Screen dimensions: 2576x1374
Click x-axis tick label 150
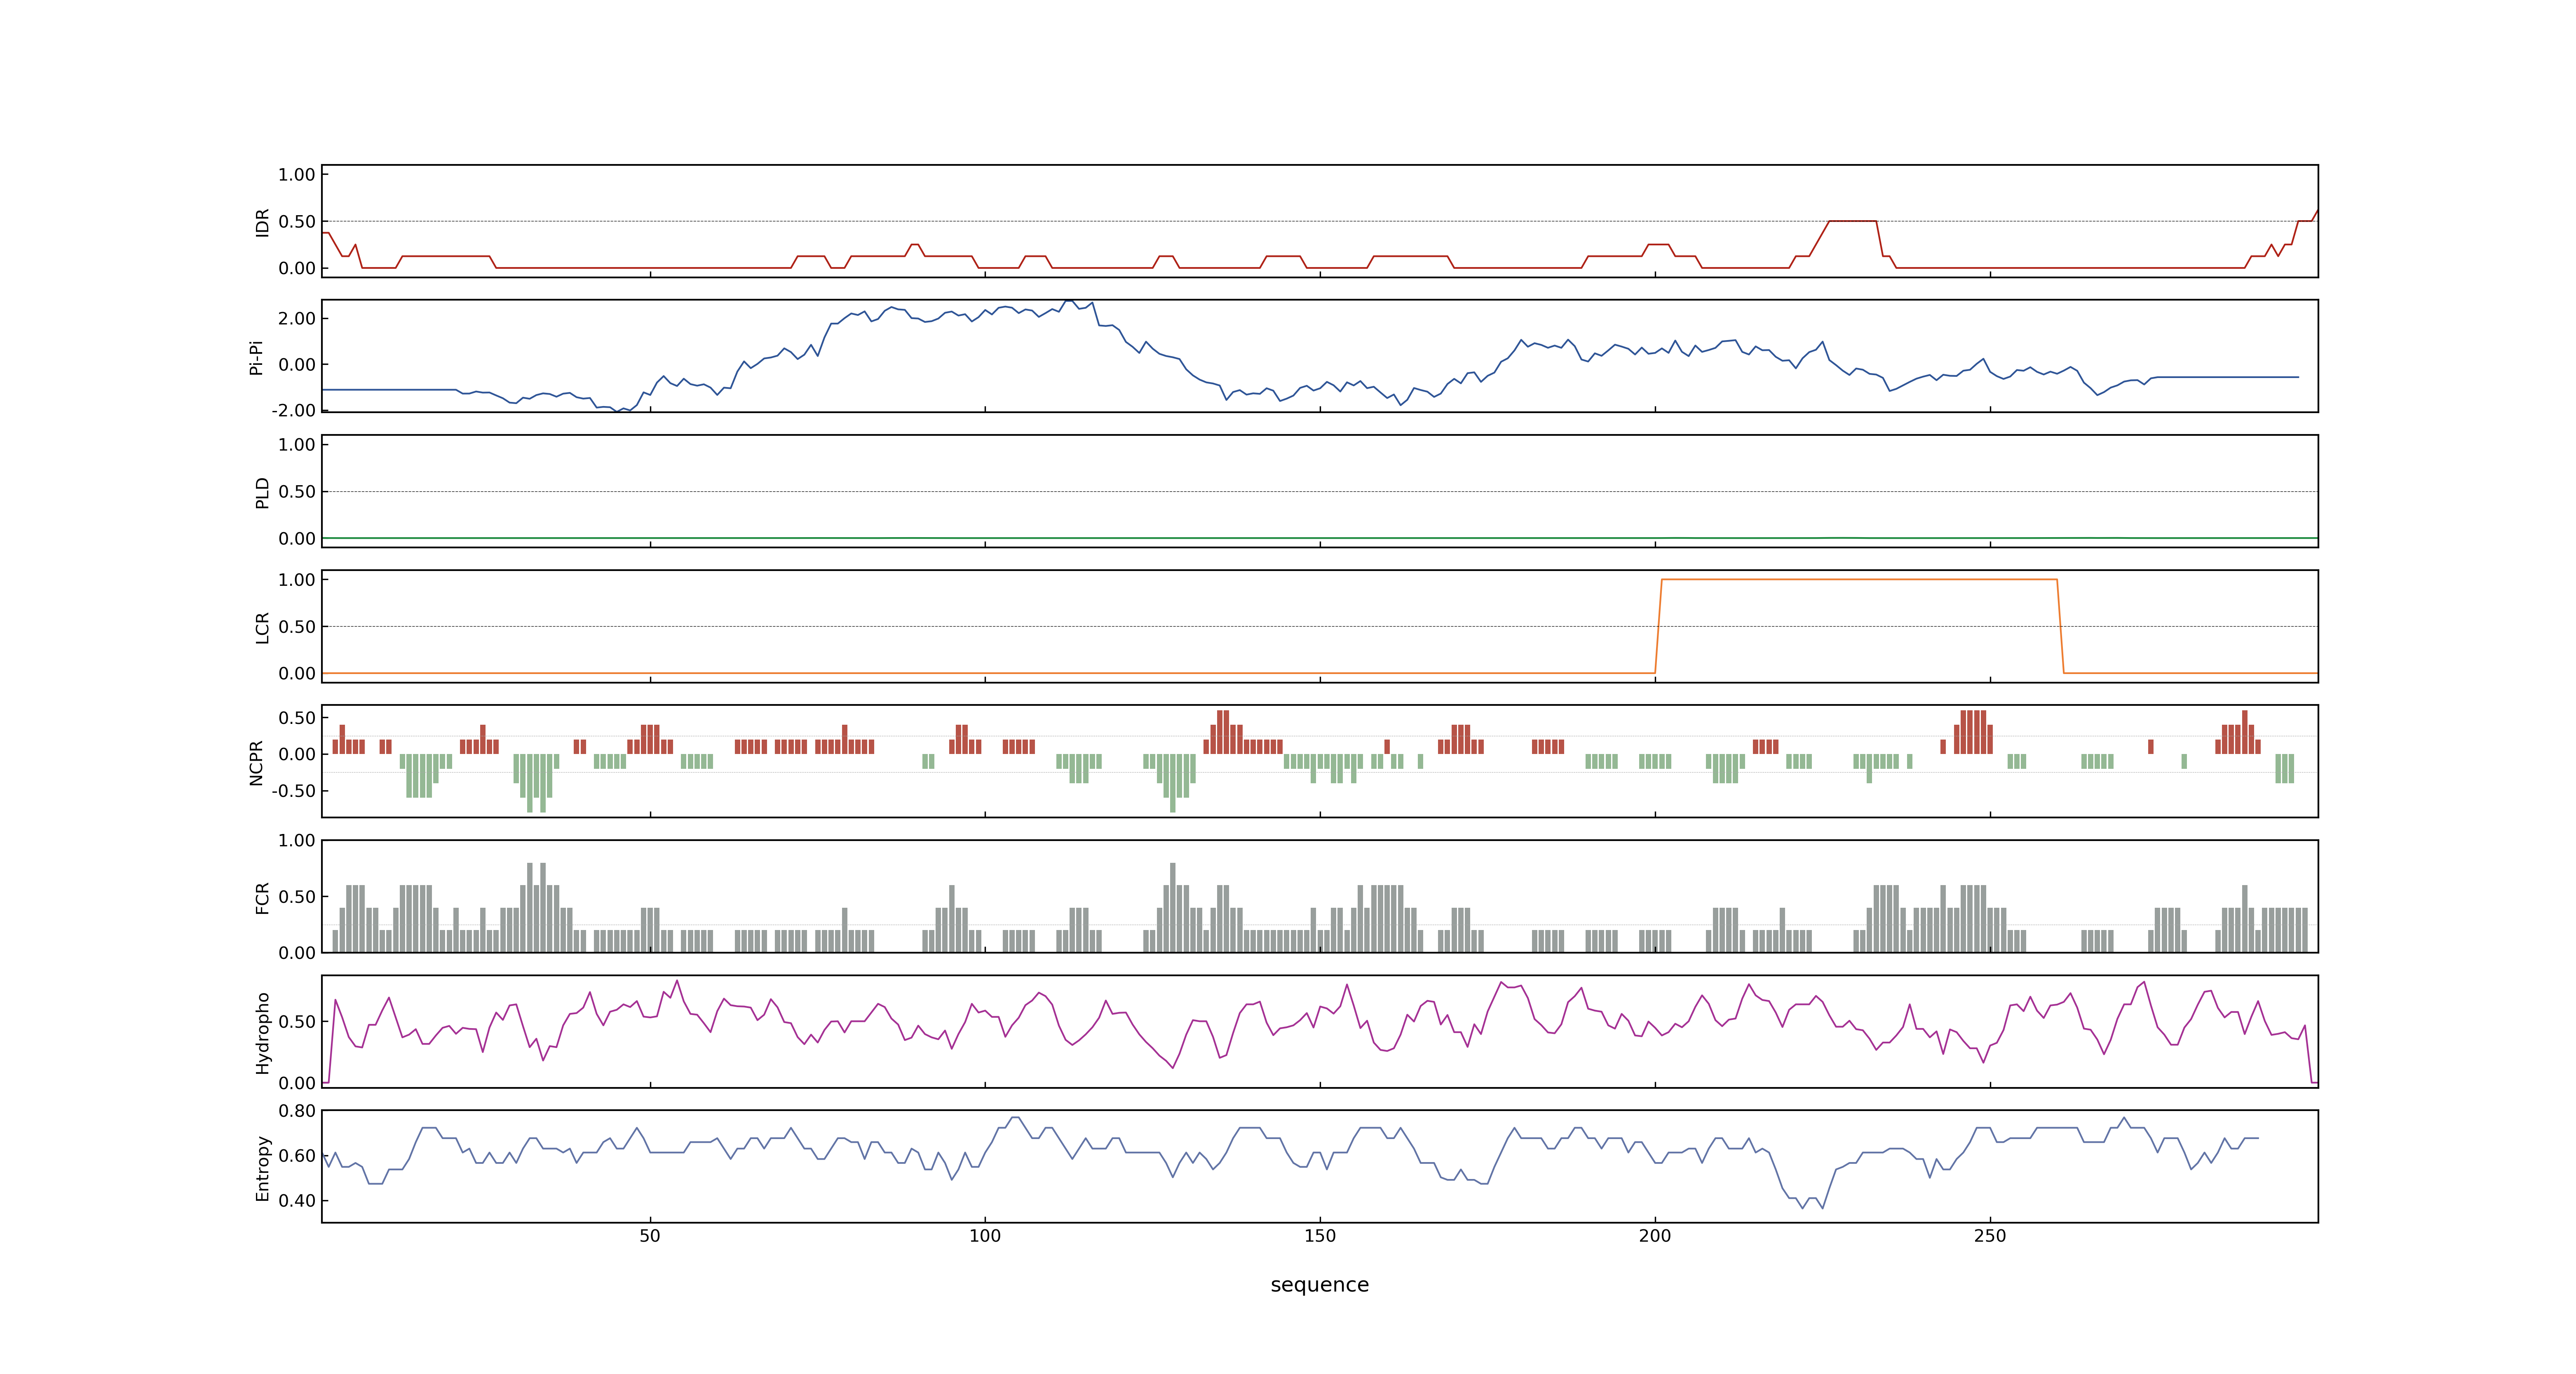(1320, 1236)
